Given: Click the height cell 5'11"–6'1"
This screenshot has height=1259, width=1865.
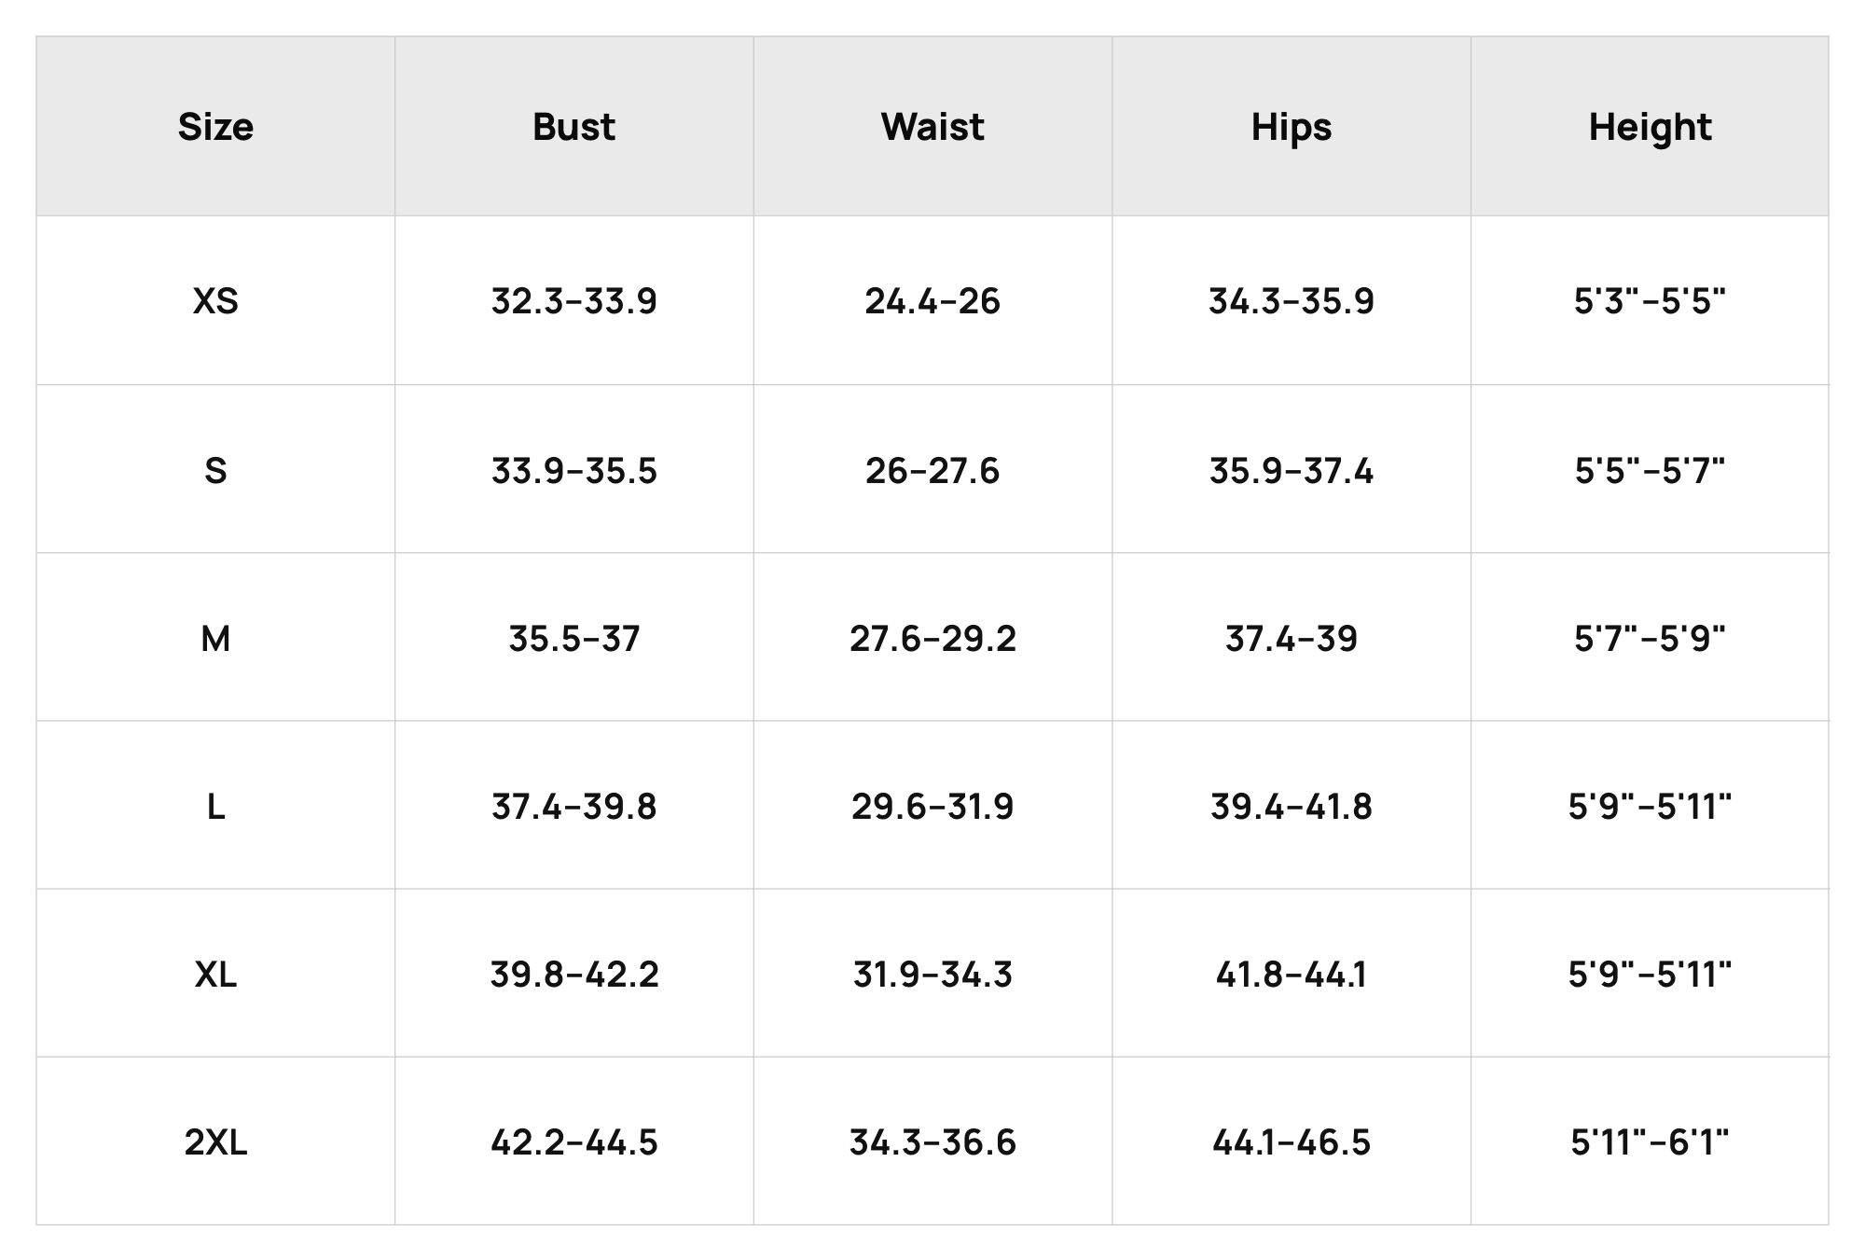Looking at the screenshot, I should click(x=1650, y=1142).
